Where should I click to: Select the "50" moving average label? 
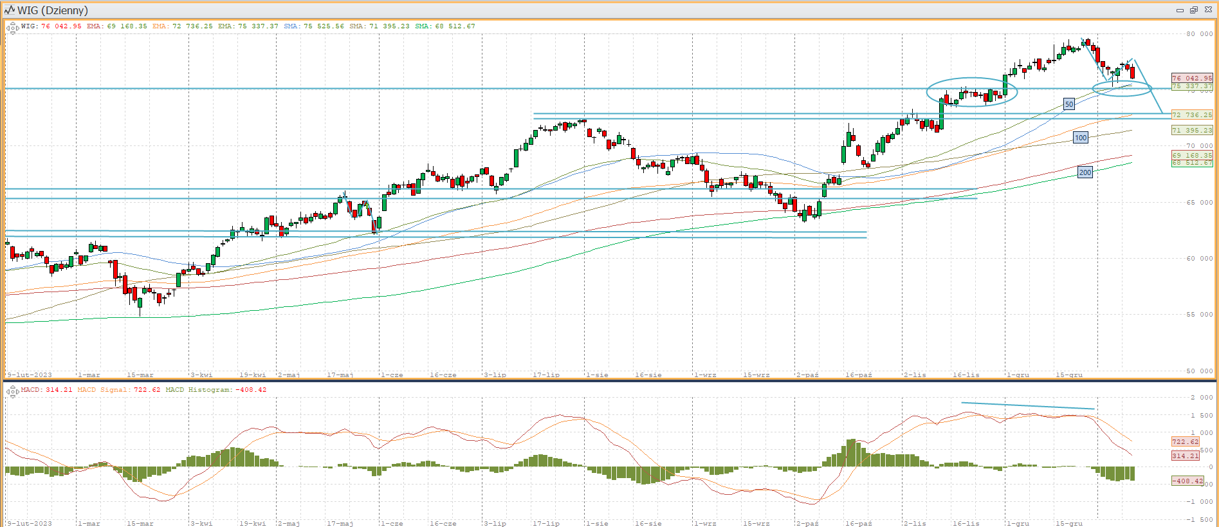pyautogui.click(x=1068, y=104)
